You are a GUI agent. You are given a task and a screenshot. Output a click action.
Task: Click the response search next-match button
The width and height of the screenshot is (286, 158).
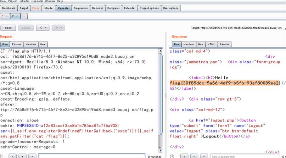[204, 157]
